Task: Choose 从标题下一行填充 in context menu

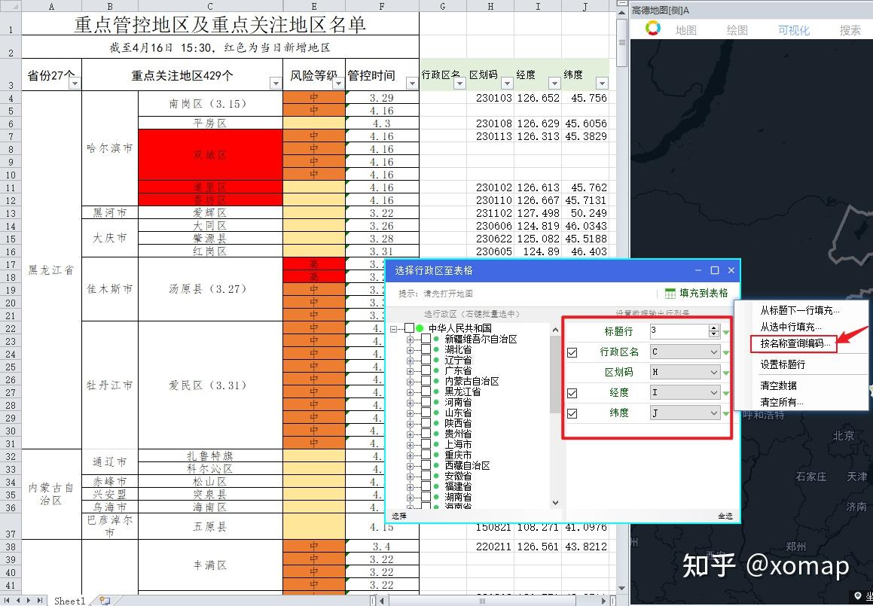Action: [799, 310]
